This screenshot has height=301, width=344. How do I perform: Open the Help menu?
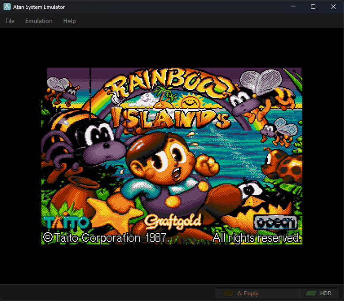coord(69,21)
